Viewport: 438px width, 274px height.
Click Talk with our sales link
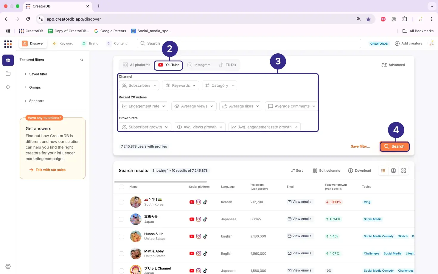[47, 170]
